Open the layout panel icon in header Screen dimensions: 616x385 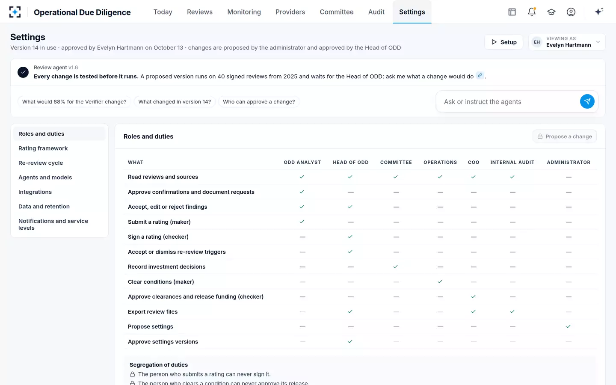point(512,12)
